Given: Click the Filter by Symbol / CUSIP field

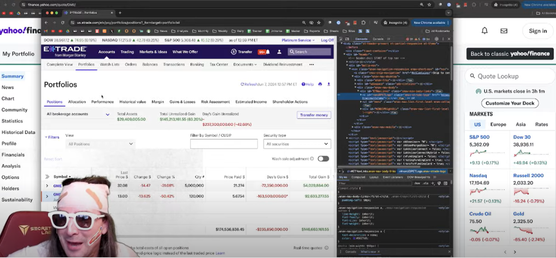Looking at the screenshot, I should click(x=224, y=144).
